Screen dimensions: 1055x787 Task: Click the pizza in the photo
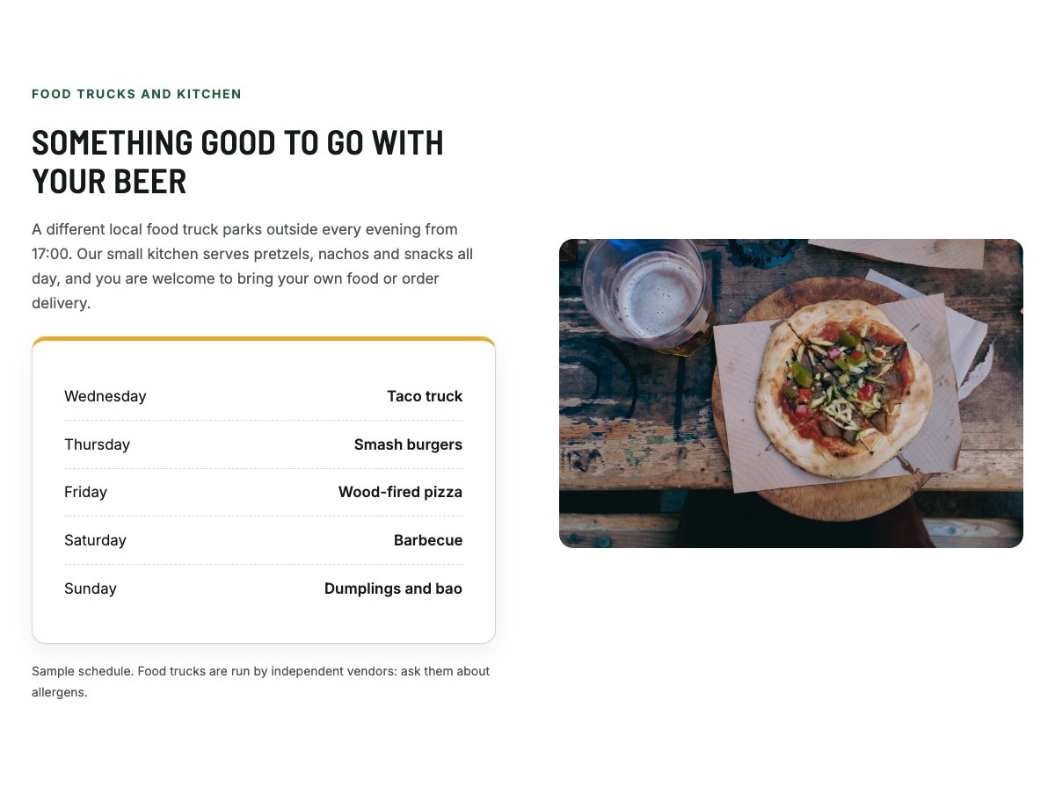click(x=843, y=388)
